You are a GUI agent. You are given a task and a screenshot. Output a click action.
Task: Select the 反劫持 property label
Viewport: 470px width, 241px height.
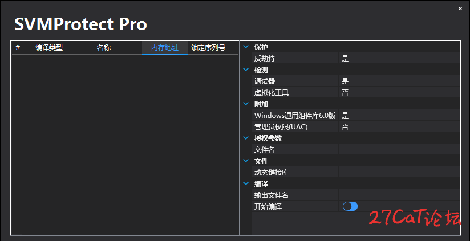point(265,59)
